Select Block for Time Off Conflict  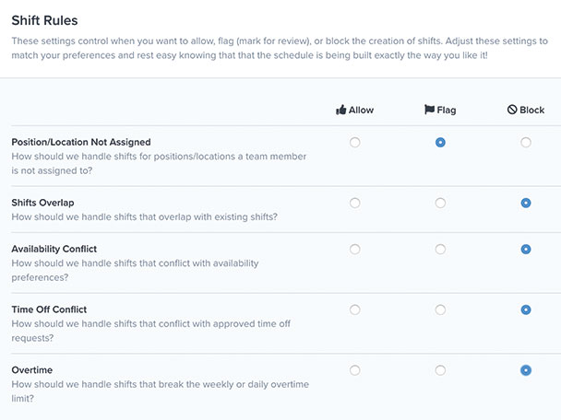pyautogui.click(x=526, y=309)
